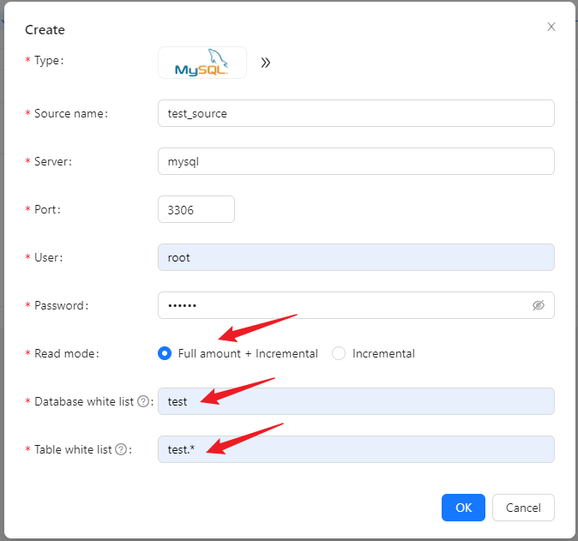578x541 pixels.
Task: Close the Create dialog with X
Action: coord(551,27)
